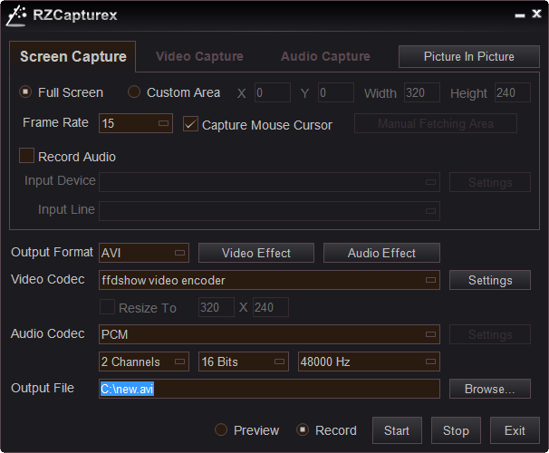Choose the Custom Area radio button

click(134, 92)
